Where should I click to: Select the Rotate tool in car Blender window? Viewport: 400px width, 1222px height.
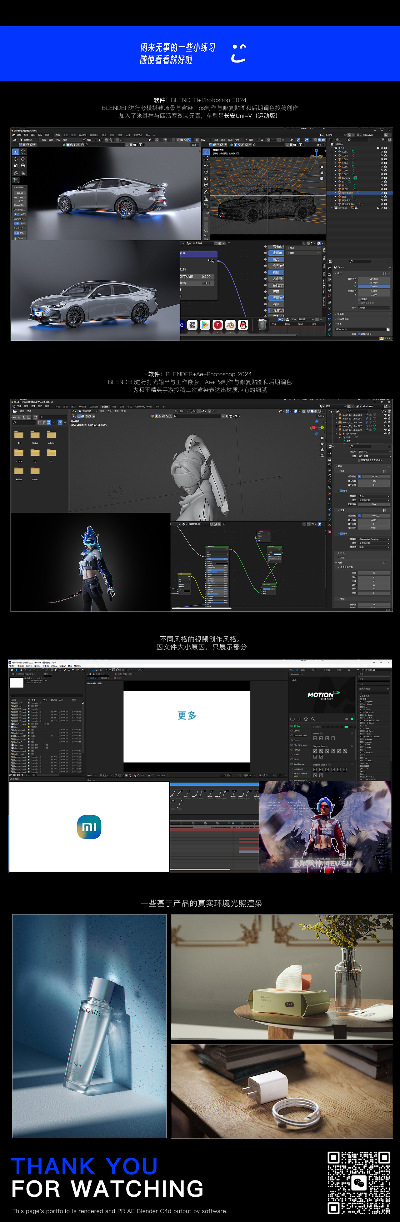click(23, 159)
